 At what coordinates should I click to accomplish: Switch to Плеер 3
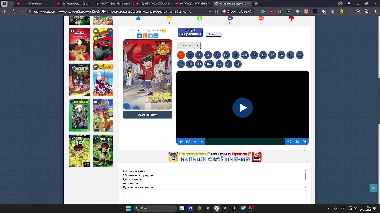213,34
